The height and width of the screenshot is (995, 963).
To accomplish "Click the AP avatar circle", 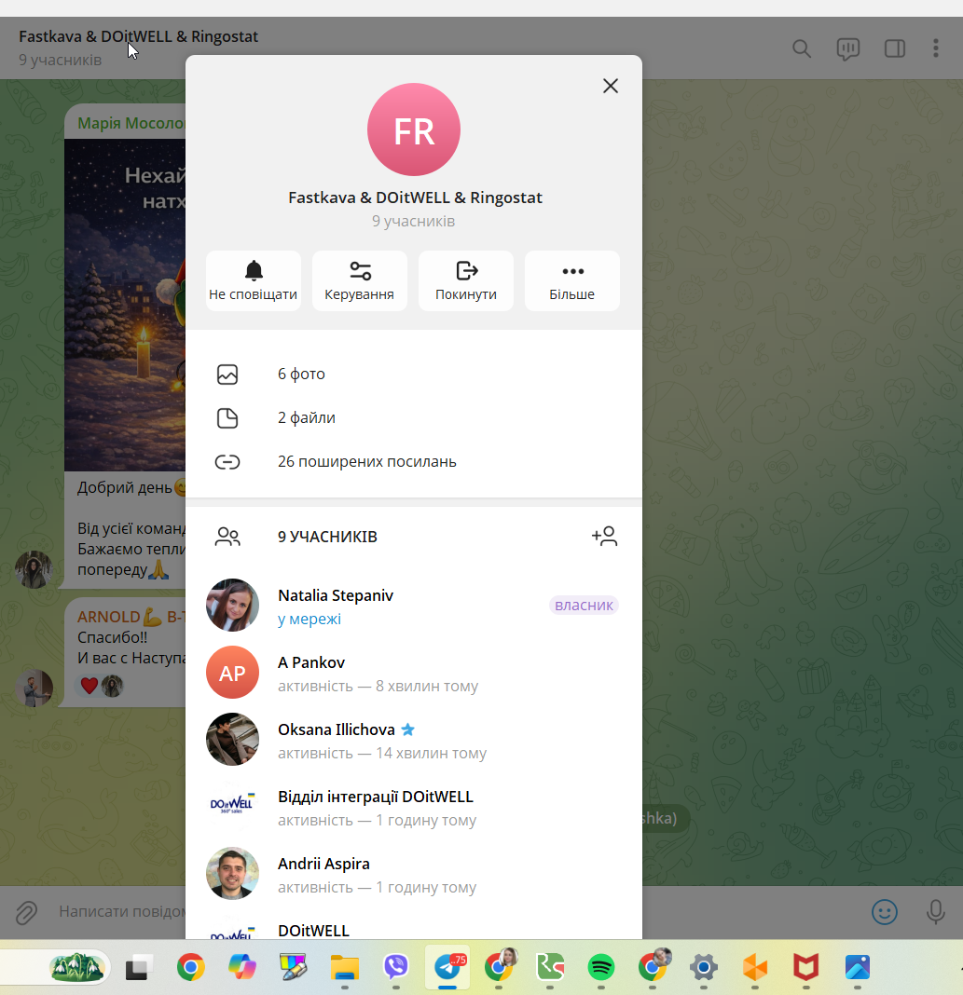I will [232, 673].
